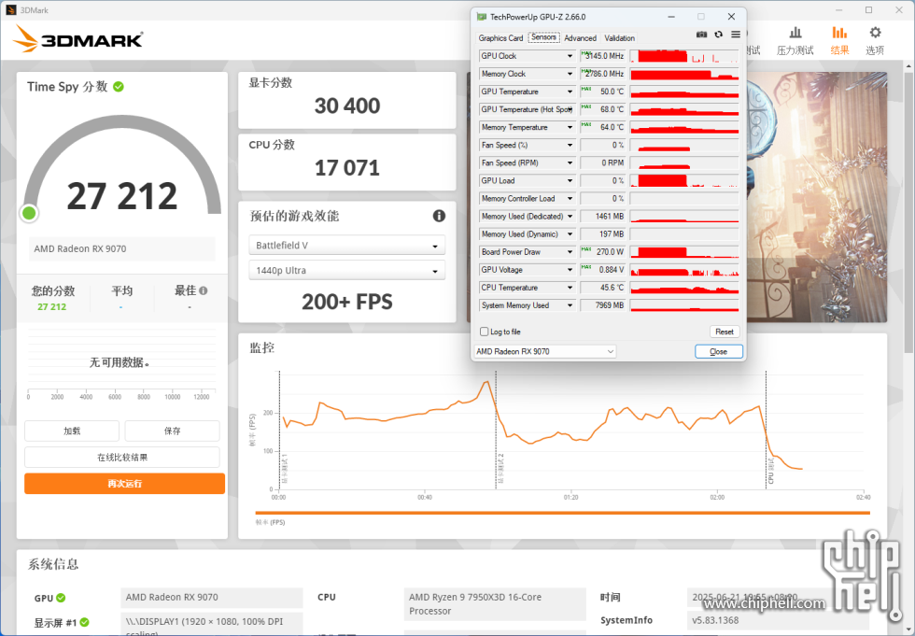Open the GPU-Z hamburger menu
The width and height of the screenshot is (915, 636).
pyautogui.click(x=736, y=35)
